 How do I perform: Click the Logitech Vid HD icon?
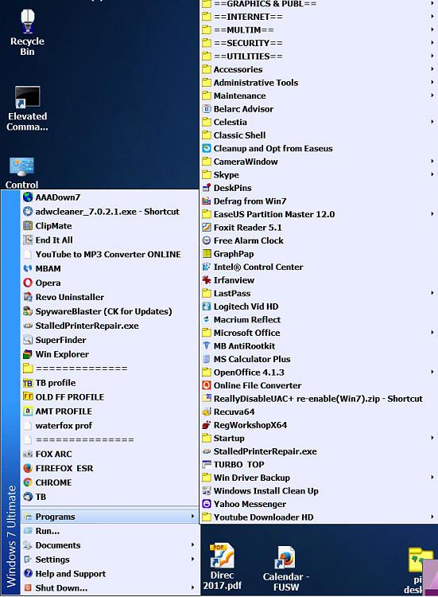[x=207, y=306]
